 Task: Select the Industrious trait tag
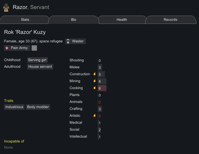pyautogui.click(x=14, y=107)
